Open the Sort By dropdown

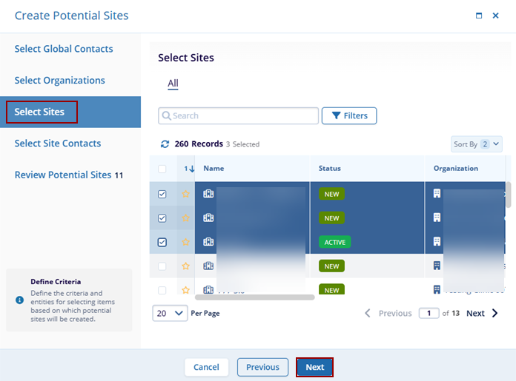coord(477,144)
